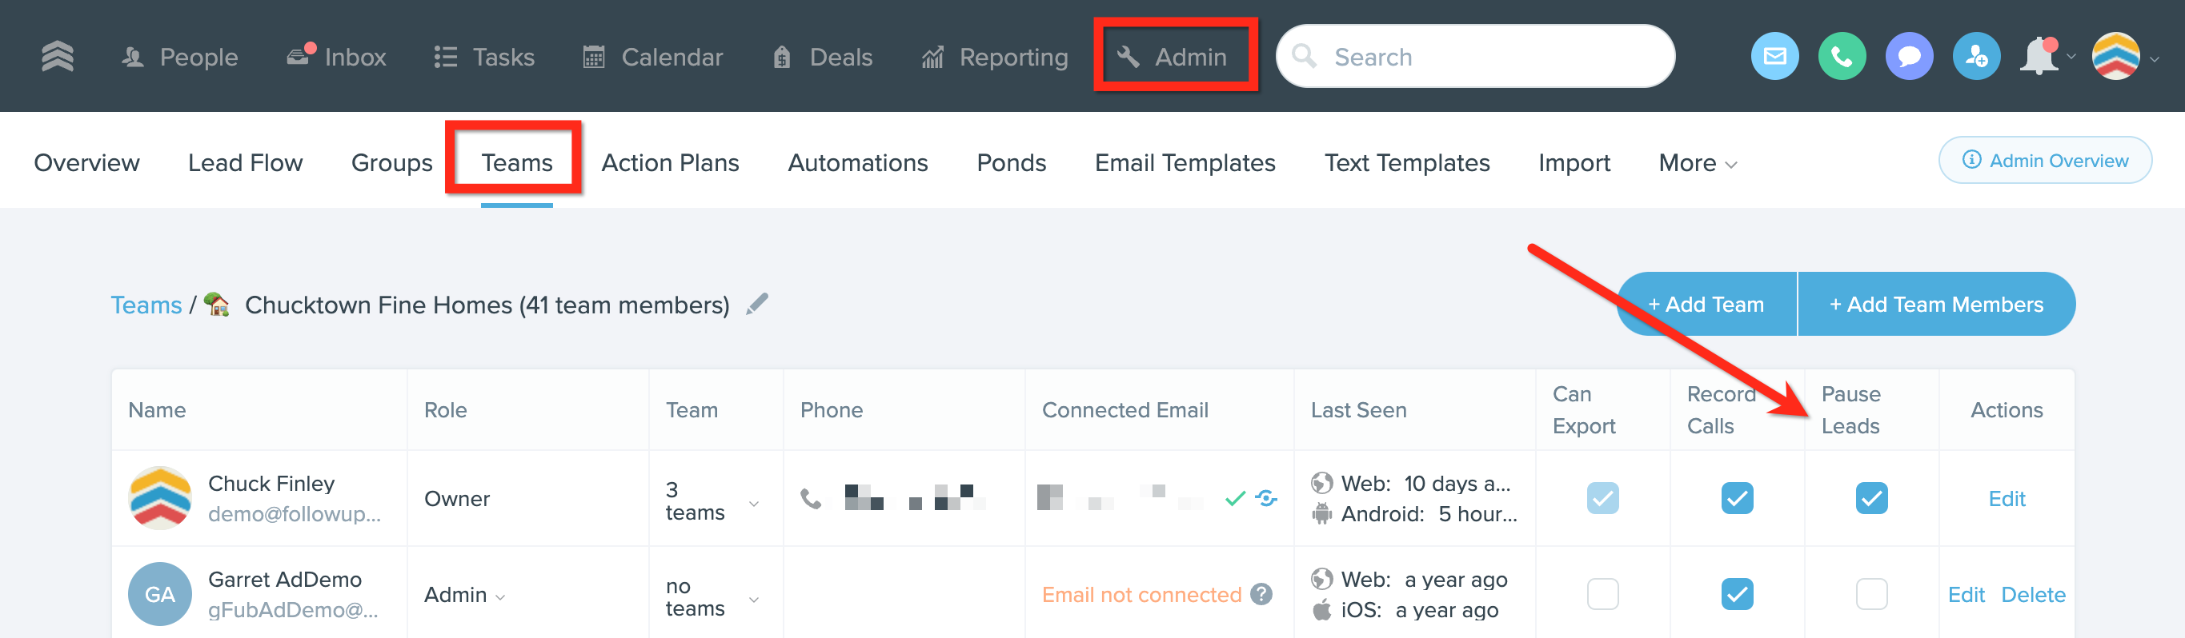Click the green phone call icon

[1841, 57]
